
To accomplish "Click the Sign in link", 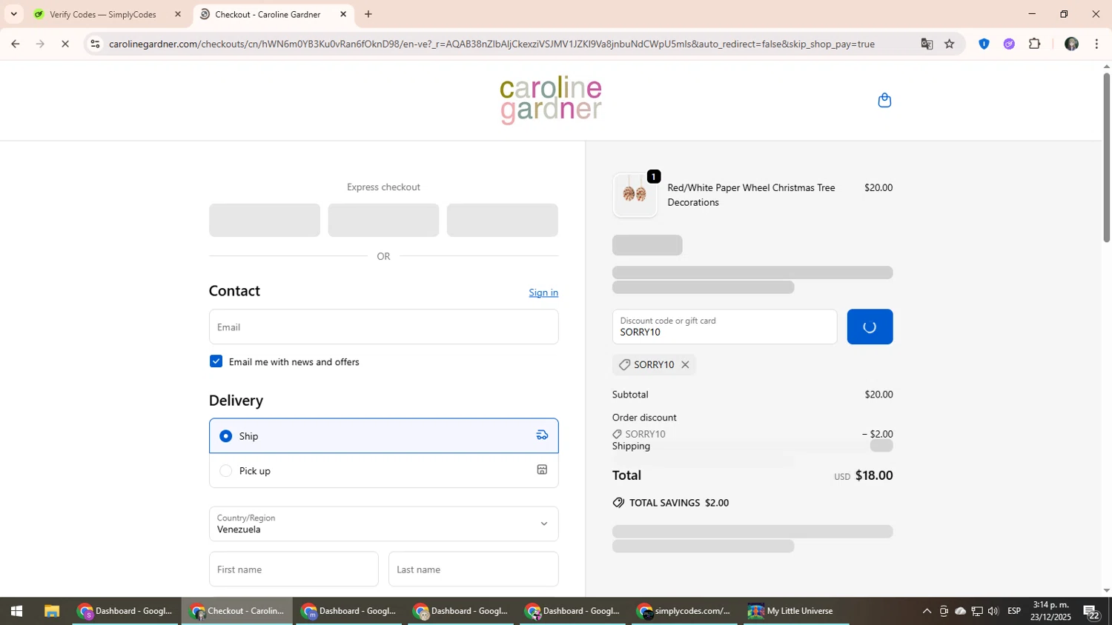I will 543,293.
